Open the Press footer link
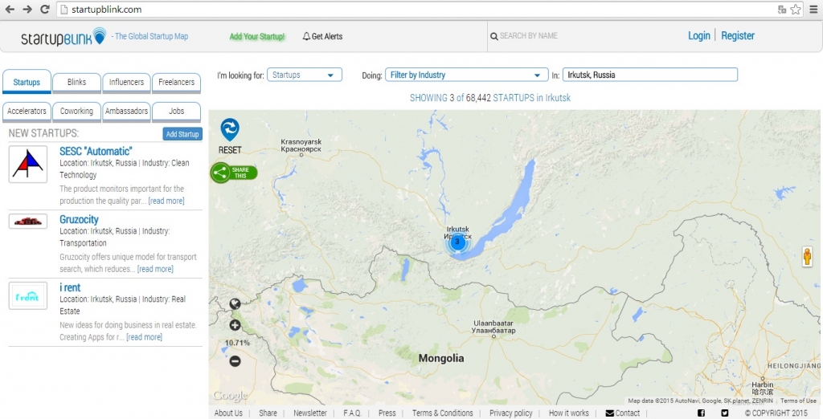823x419 pixels. (x=387, y=413)
